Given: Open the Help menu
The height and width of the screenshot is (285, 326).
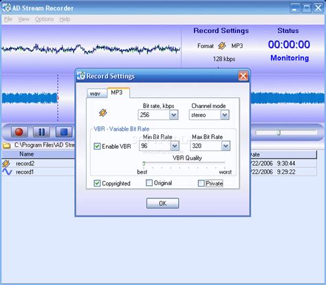Looking at the screenshot, I should (65, 19).
